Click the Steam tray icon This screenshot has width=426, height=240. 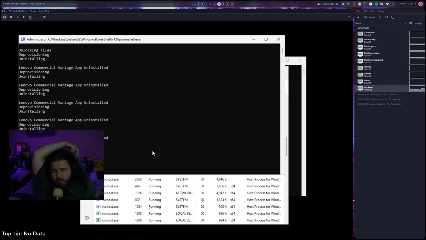(x=382, y=4)
